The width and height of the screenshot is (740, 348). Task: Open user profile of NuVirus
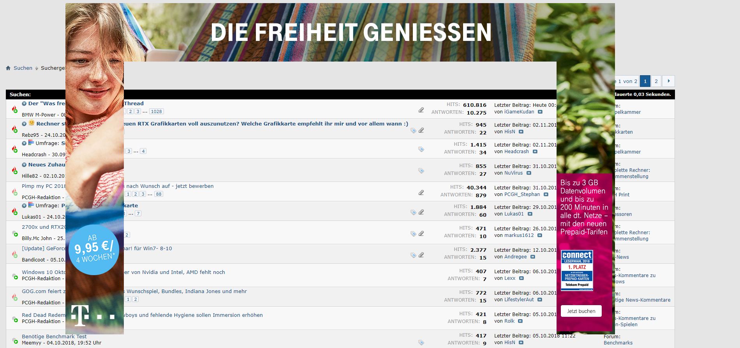pos(514,173)
